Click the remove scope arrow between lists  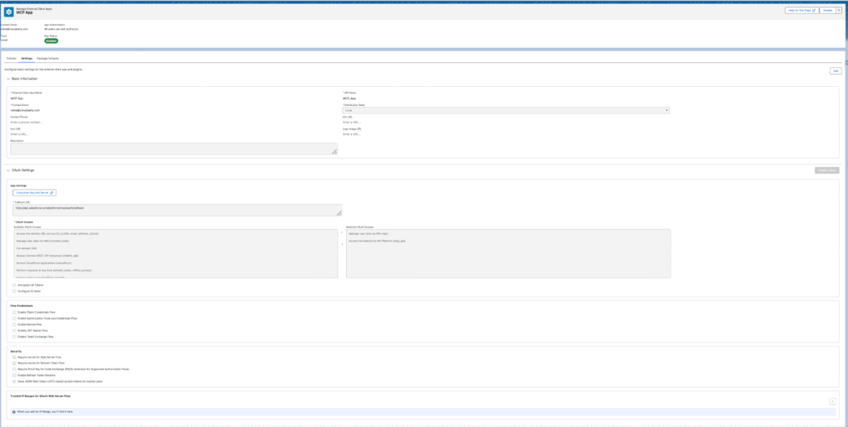click(343, 245)
